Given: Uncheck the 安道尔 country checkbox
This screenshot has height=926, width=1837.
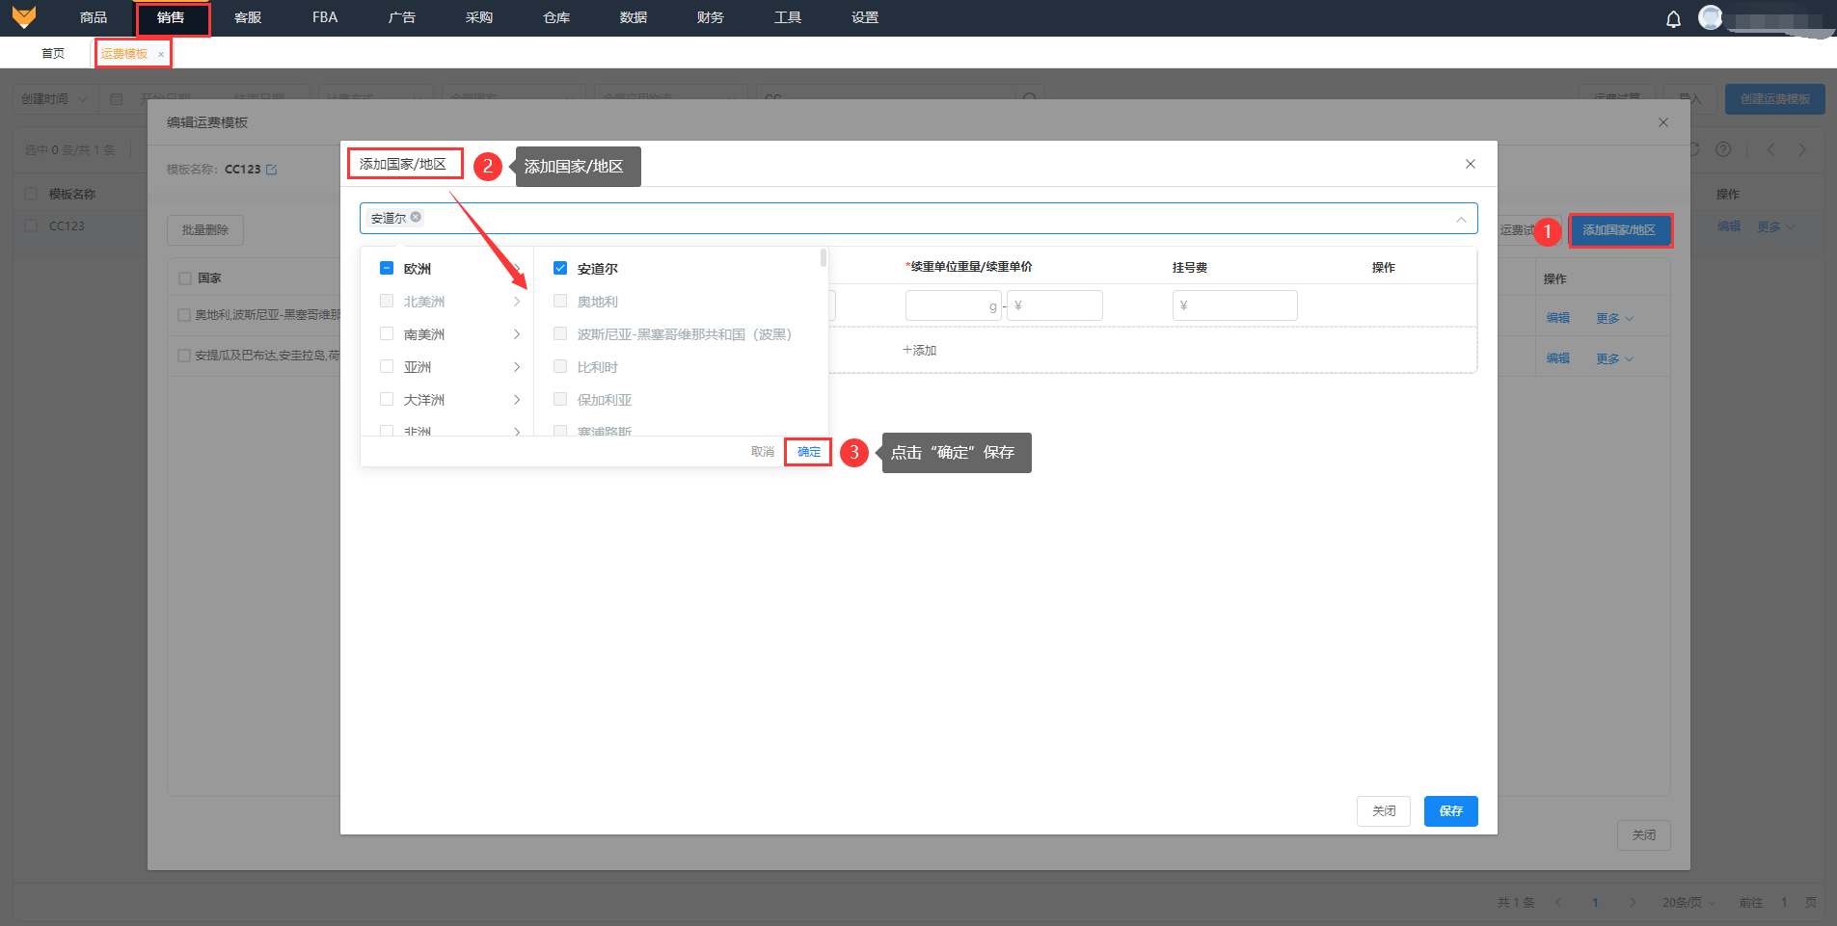Looking at the screenshot, I should (x=560, y=268).
